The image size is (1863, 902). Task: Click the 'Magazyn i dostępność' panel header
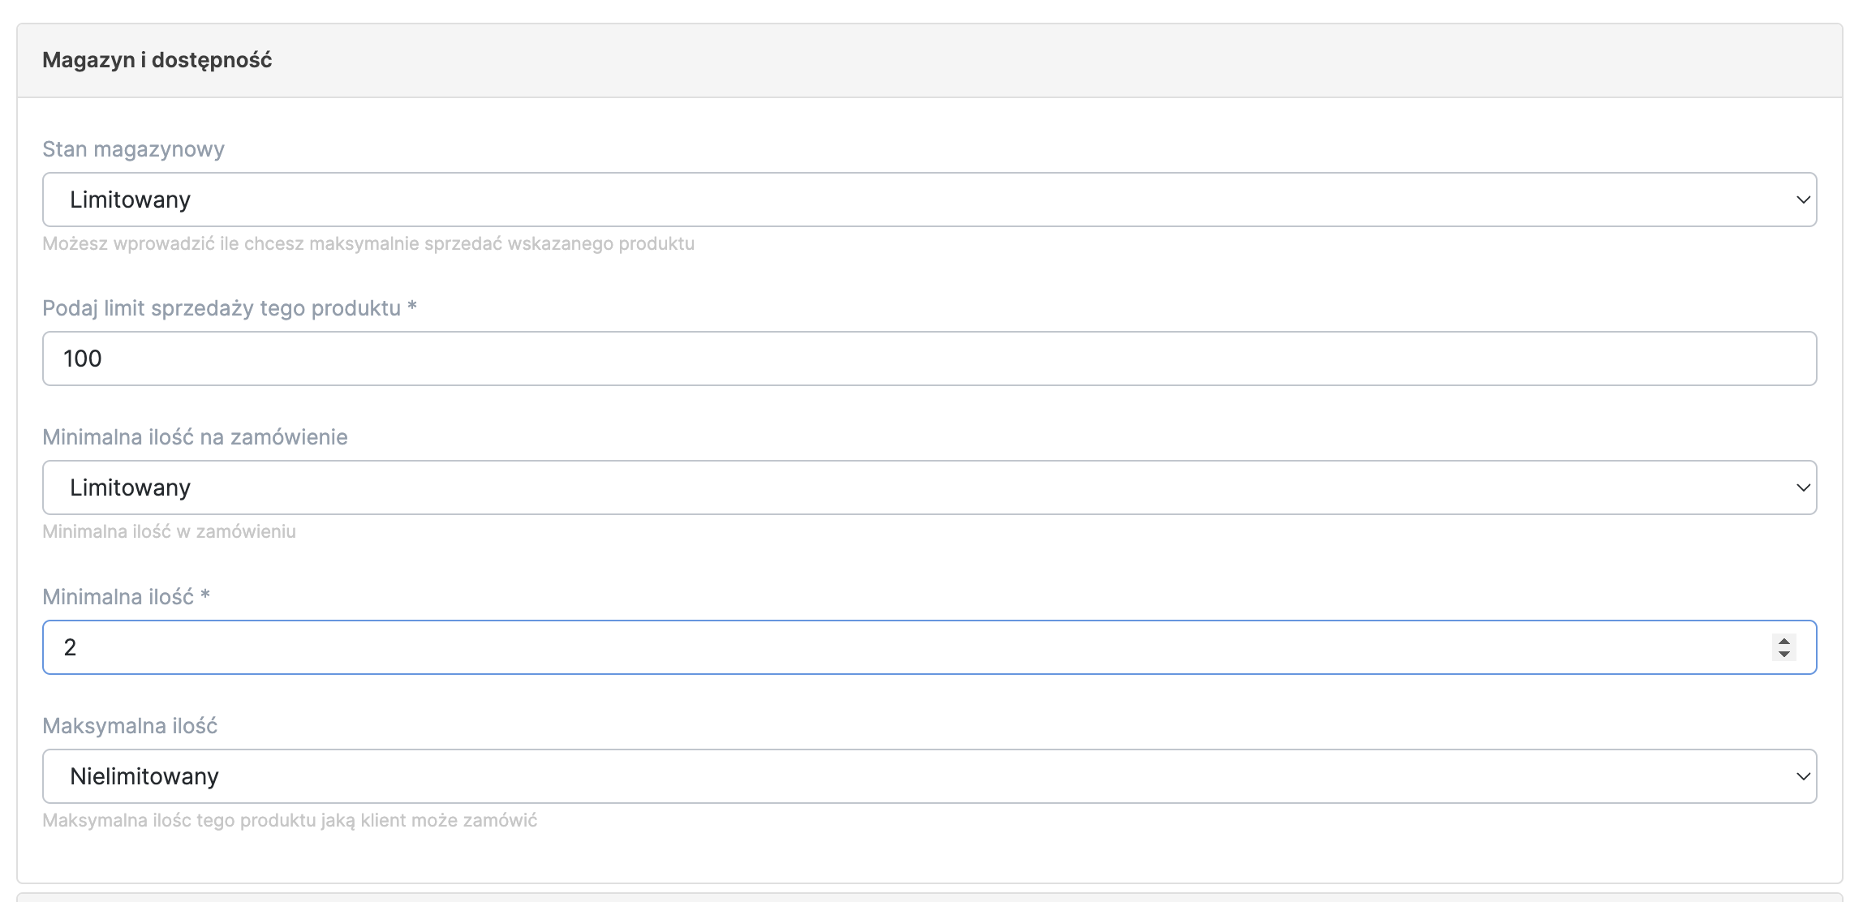click(157, 60)
